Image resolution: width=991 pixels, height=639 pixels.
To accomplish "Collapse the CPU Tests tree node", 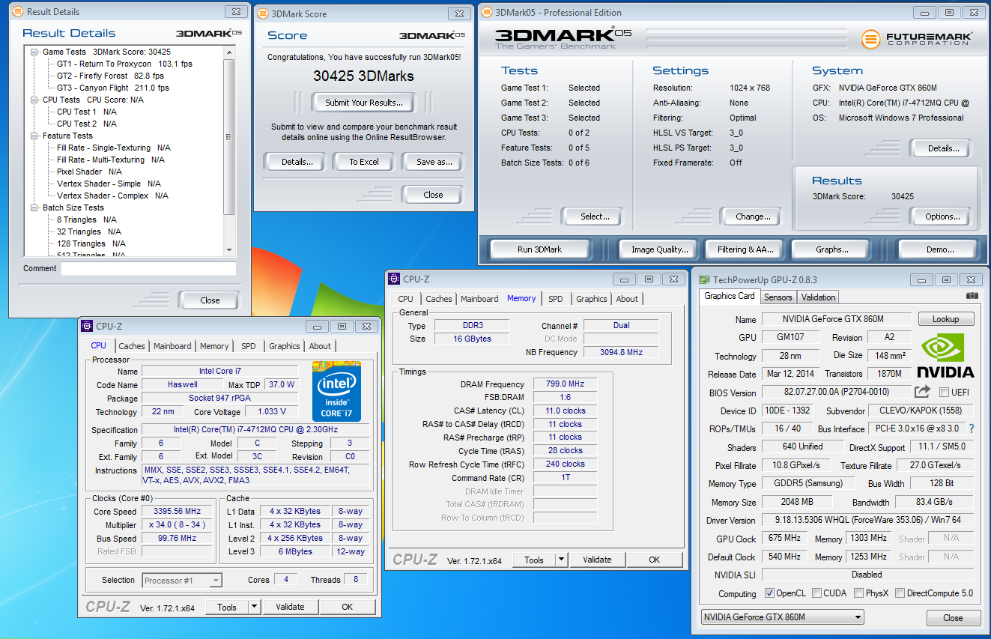I will pos(35,100).
